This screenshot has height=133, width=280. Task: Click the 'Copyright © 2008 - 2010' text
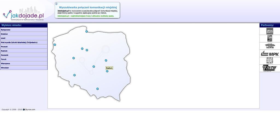[12, 110]
